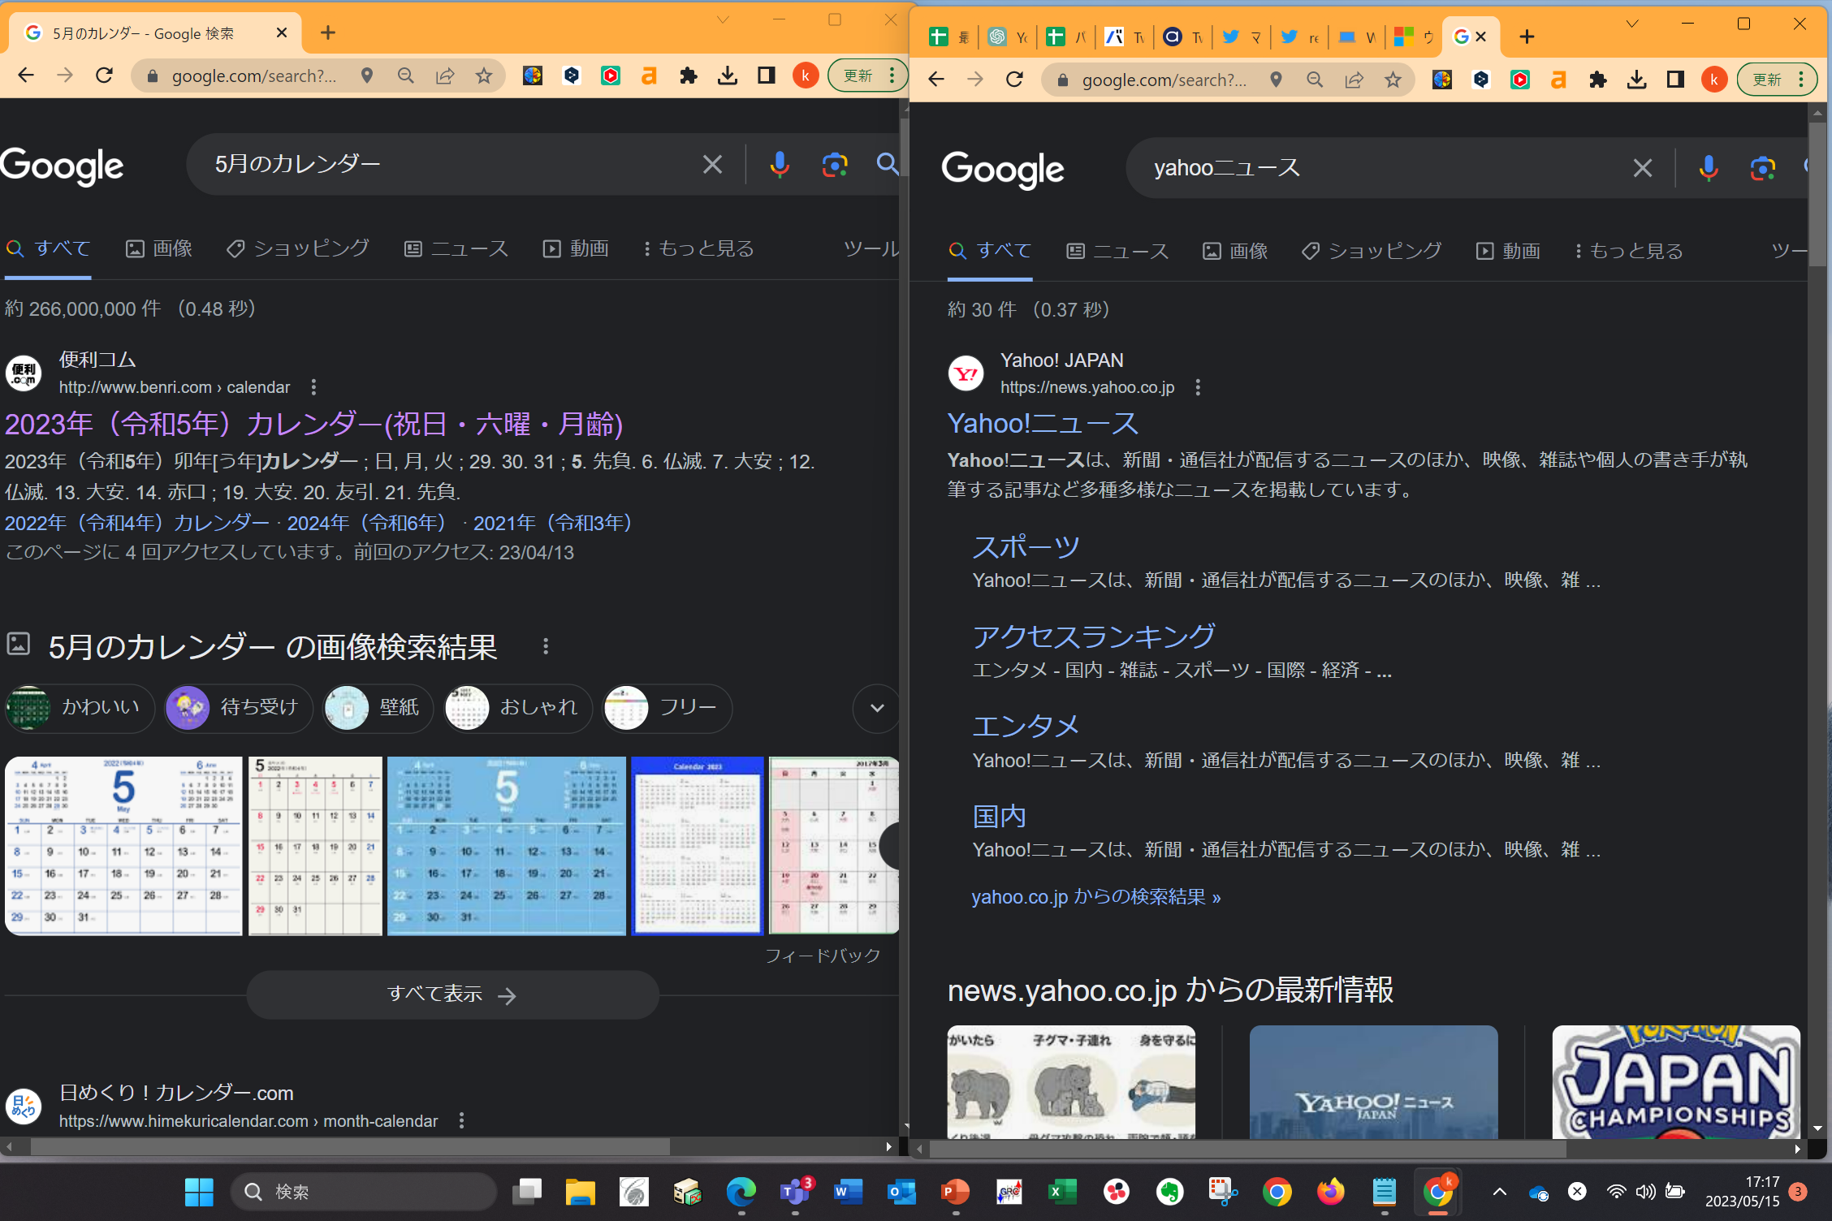The image size is (1832, 1221).
Task: Open more options for Yahoo! JAPAN result
Action: [x=1198, y=387]
